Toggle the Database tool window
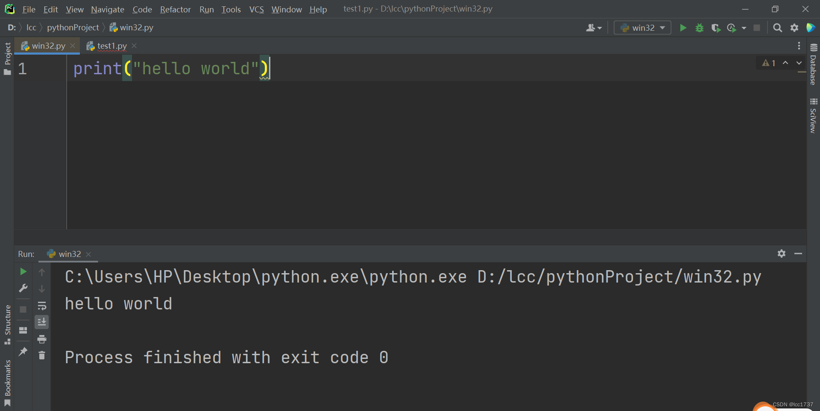Viewport: 820px width, 411px height. pos(813,64)
